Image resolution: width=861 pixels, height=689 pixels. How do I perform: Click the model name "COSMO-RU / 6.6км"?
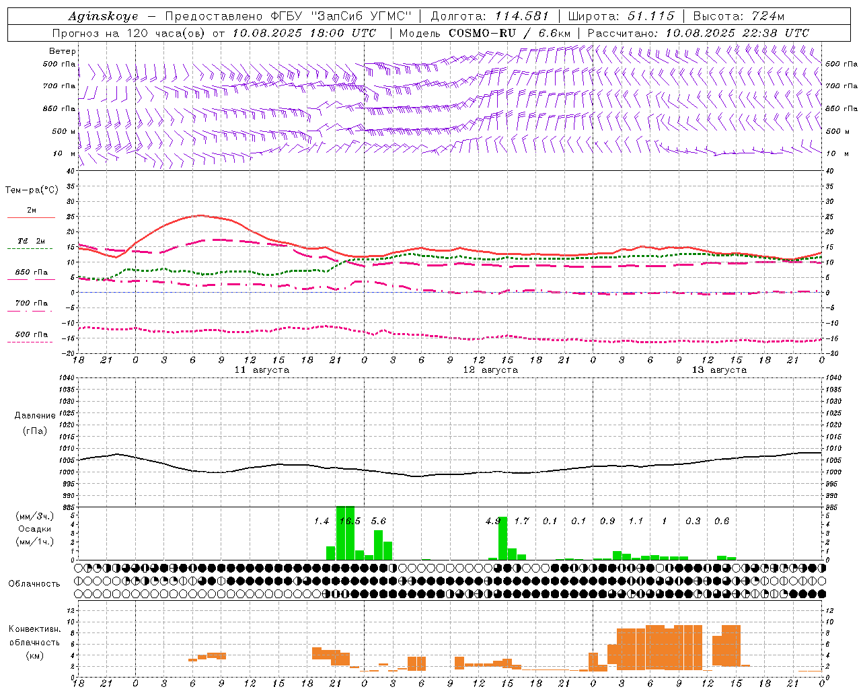click(510, 33)
